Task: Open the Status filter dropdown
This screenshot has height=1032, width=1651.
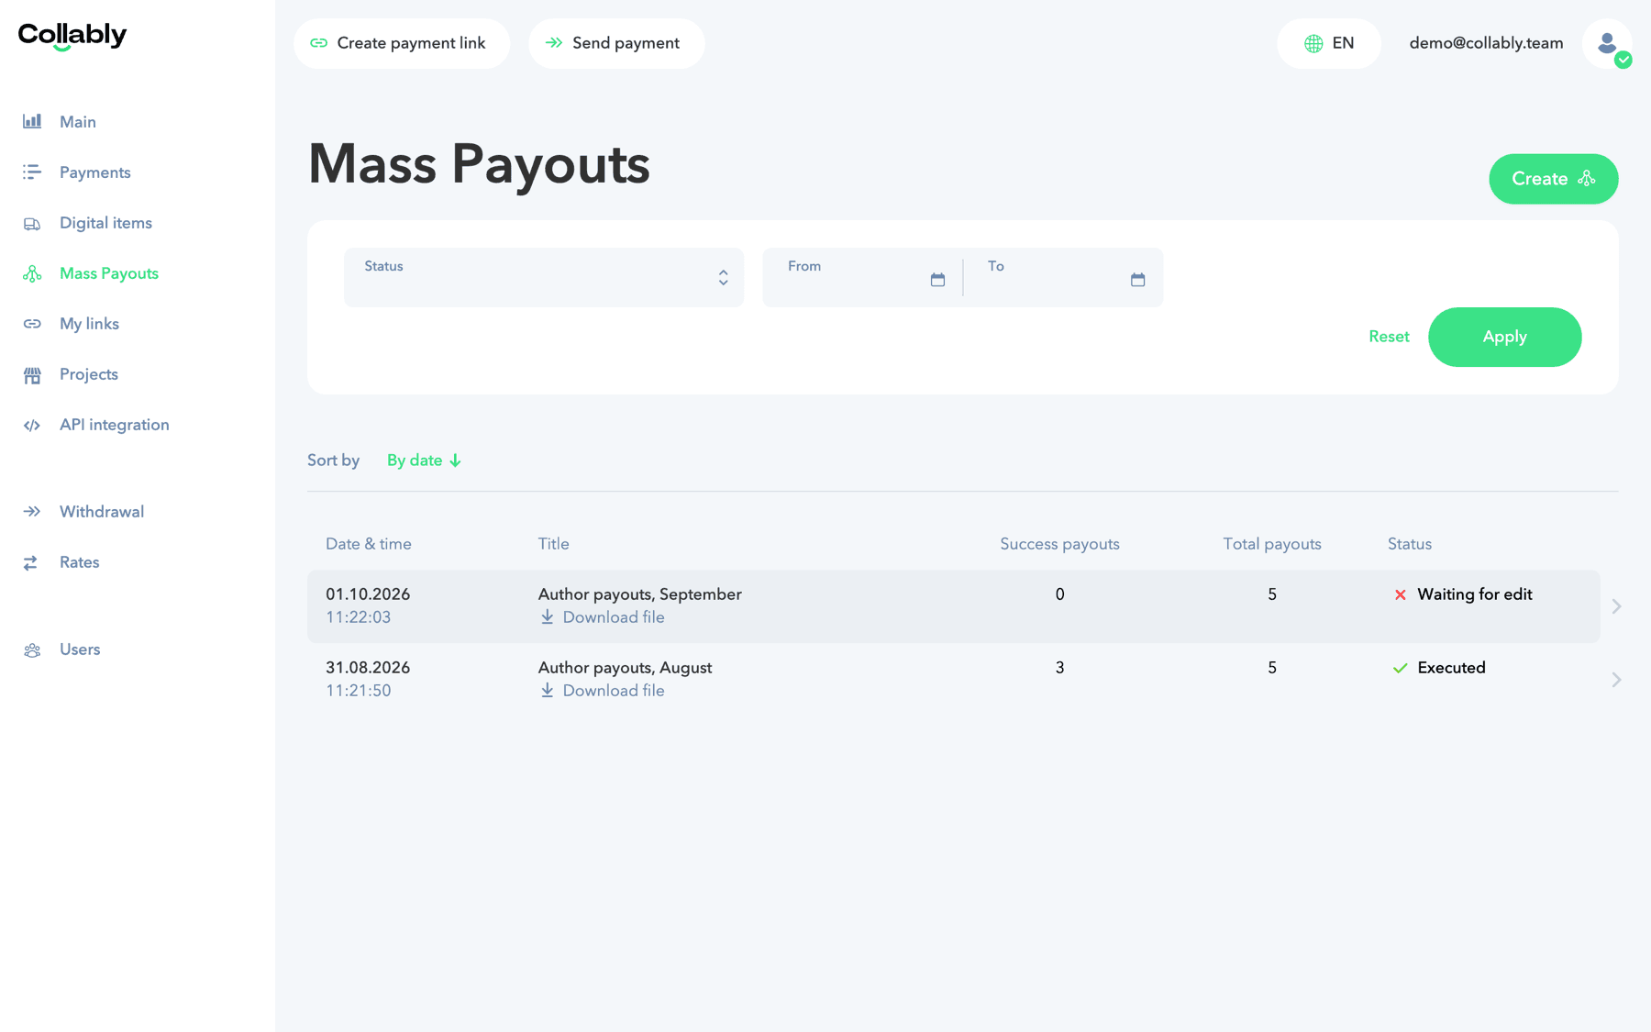Action: coord(544,277)
